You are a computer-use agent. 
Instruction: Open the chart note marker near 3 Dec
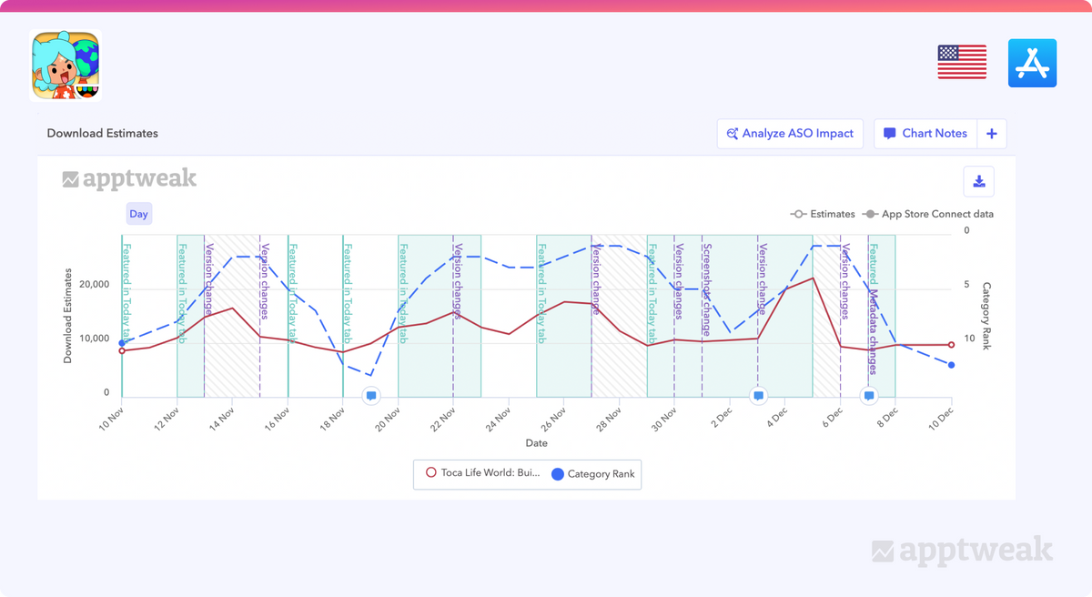[758, 396]
